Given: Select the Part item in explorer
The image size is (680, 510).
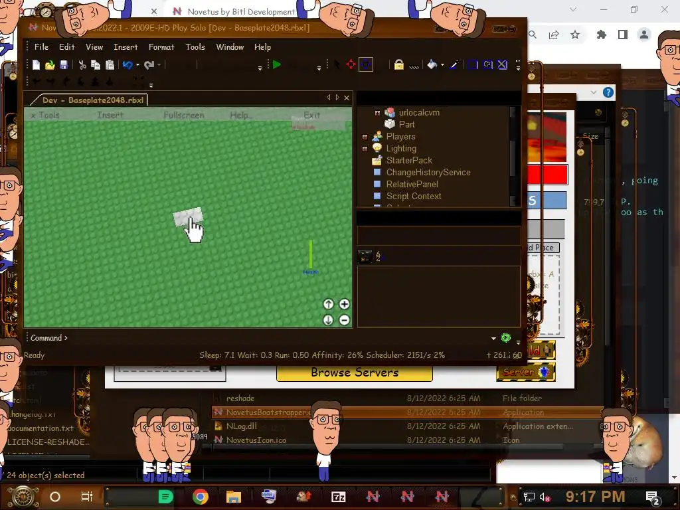Looking at the screenshot, I should point(406,124).
